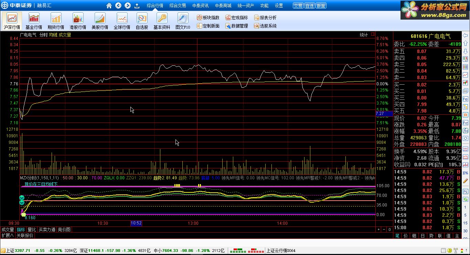Screen dimensions: 470x255
Task: Open 数据管理 data management
Action: click(x=237, y=26)
